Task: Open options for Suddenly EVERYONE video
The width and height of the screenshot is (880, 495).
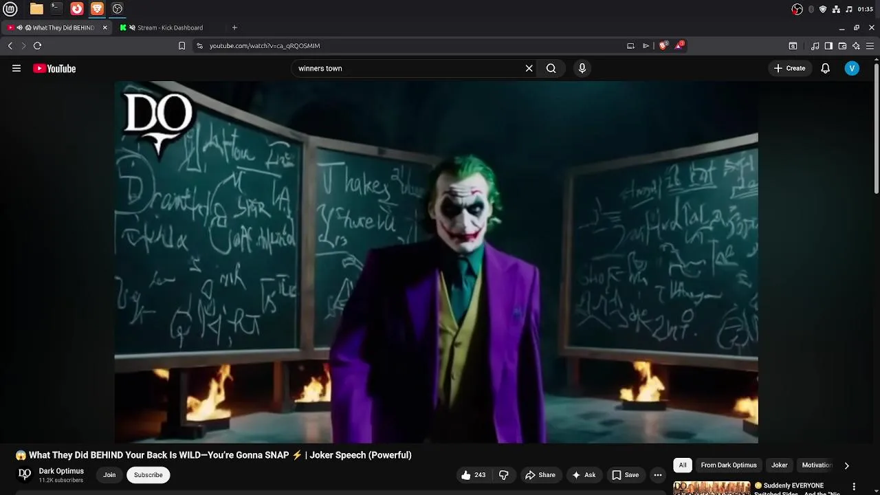Action: click(x=855, y=487)
